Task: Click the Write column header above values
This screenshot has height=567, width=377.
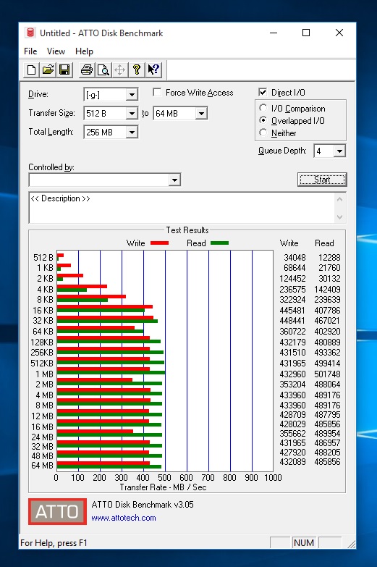Action: point(289,243)
